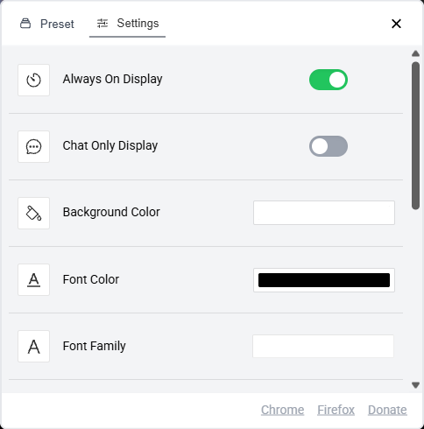Open the Donate link
424x429 pixels.
pos(387,410)
